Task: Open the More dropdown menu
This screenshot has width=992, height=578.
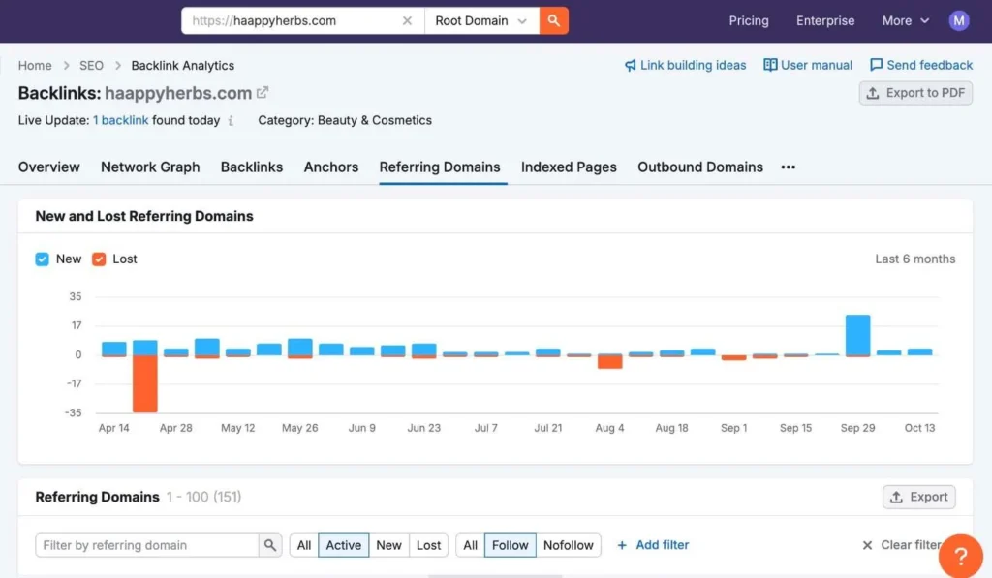Action: [905, 20]
